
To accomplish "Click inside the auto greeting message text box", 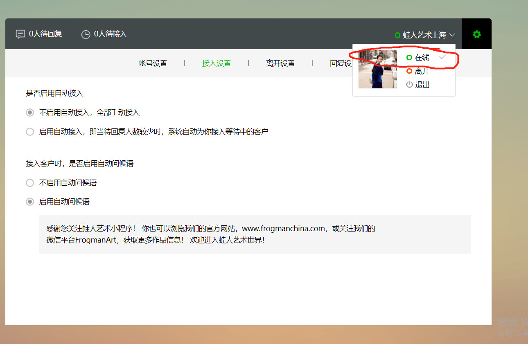I will click(x=255, y=234).
